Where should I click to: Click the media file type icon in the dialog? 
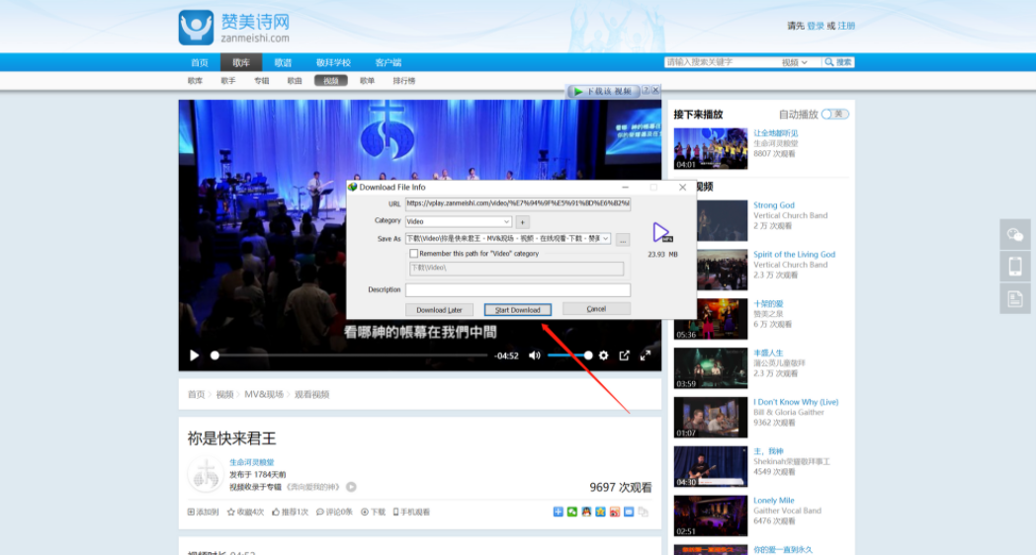pyautogui.click(x=661, y=232)
